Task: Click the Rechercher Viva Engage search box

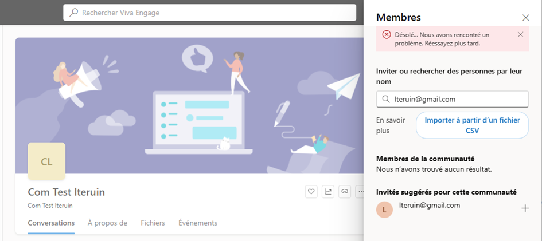Action: (212, 13)
